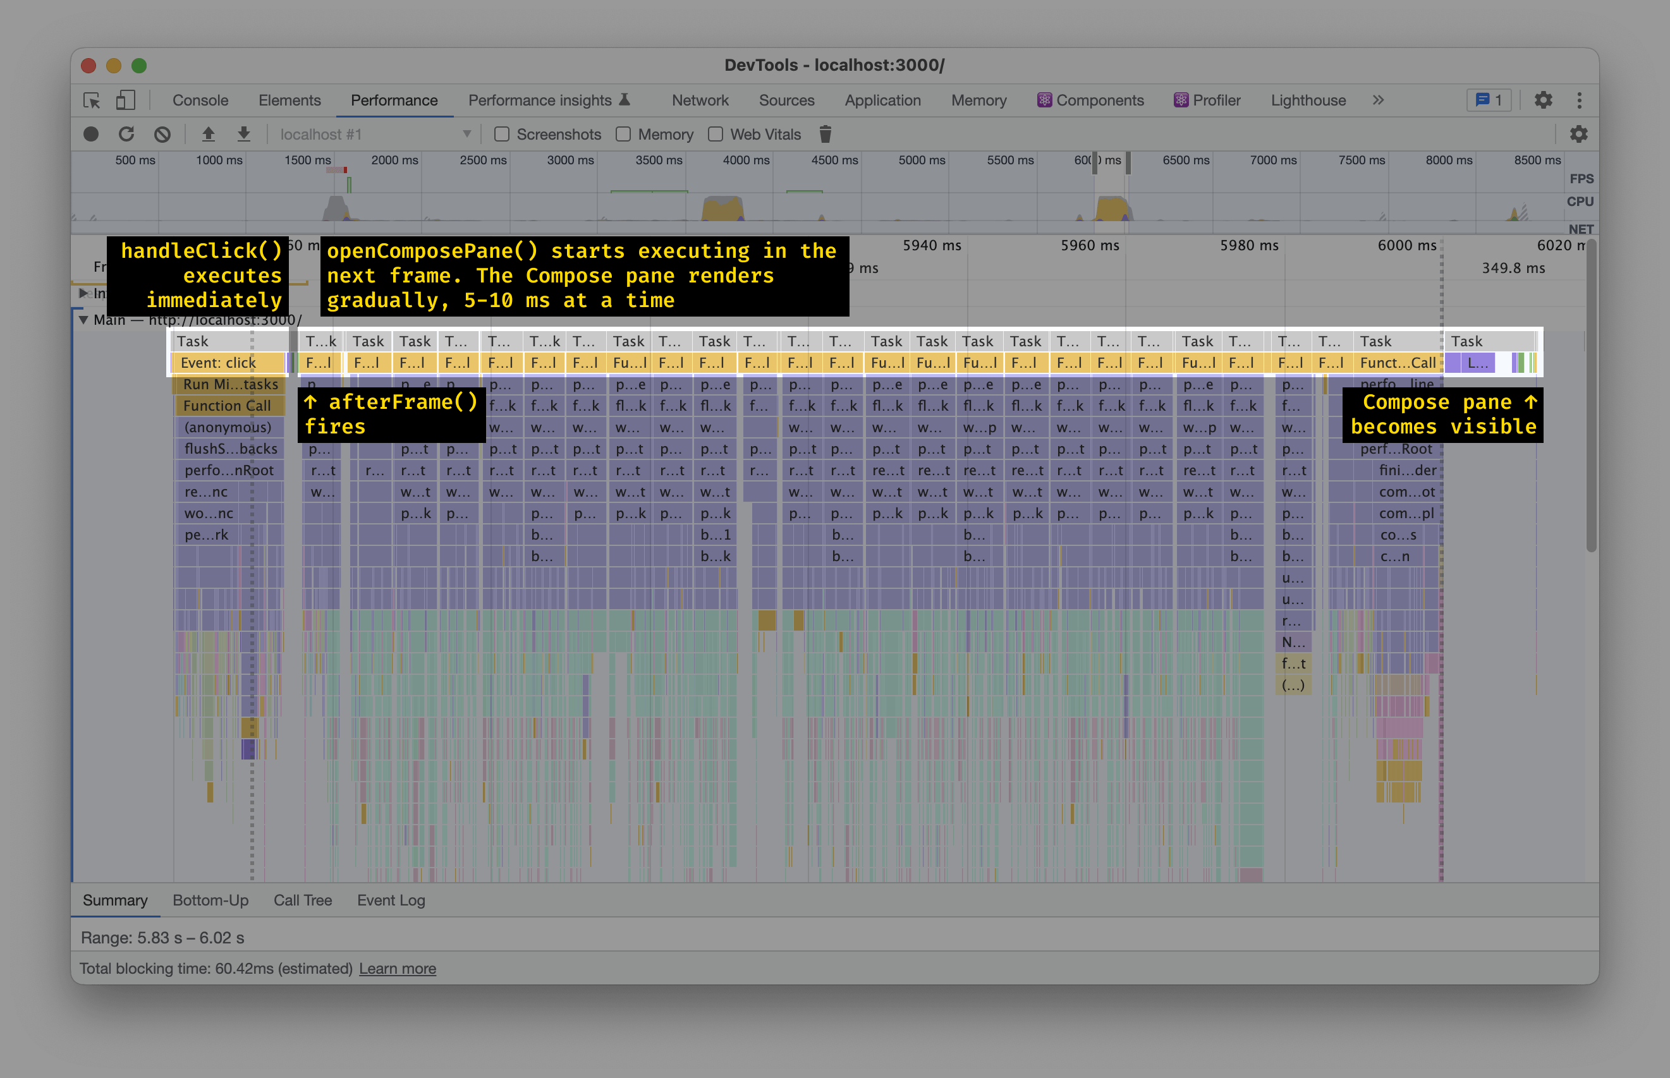
Task: Collapse the Main thread track
Action: tap(84, 320)
